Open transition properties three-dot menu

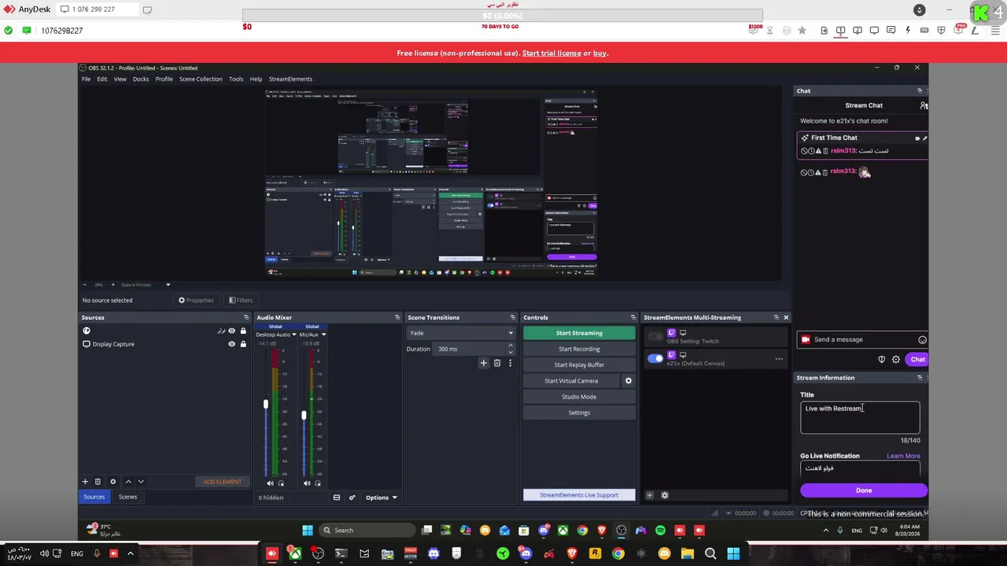tap(510, 363)
